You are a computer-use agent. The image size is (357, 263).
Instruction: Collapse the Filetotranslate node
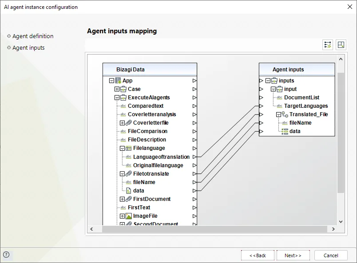coord(122,174)
